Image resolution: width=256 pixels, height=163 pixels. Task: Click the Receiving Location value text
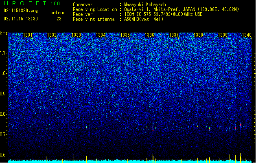coord(182,9)
